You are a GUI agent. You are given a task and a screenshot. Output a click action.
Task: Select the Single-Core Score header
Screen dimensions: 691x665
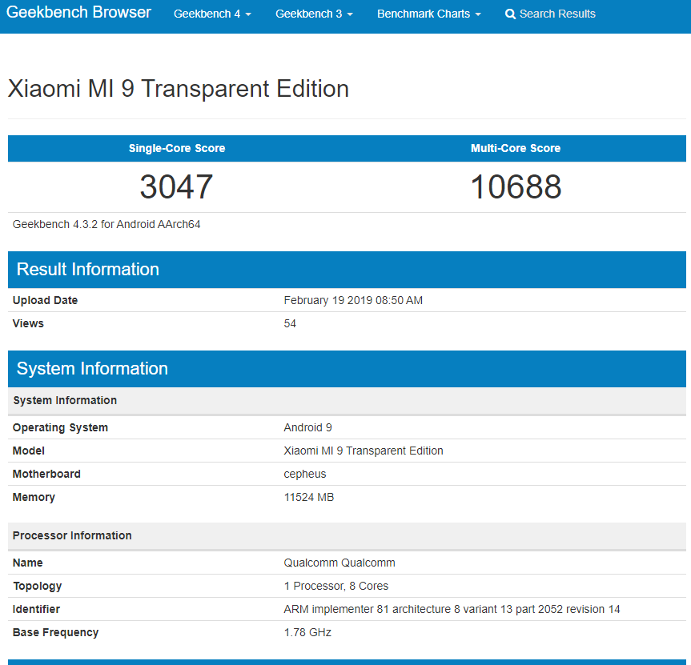click(177, 148)
